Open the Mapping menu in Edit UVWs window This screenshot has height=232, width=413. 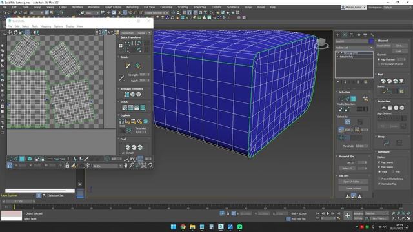46,26
